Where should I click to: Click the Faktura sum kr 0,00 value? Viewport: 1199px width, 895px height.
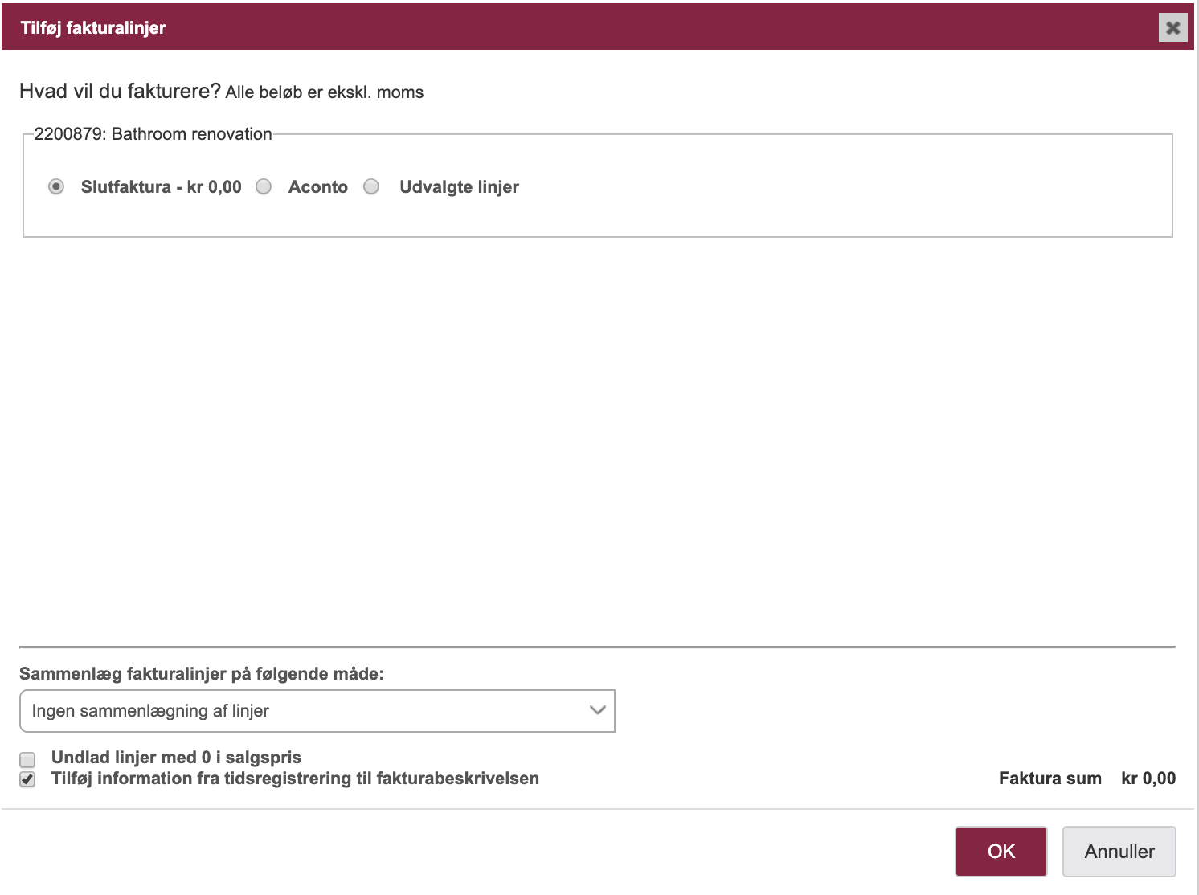pos(1148,779)
